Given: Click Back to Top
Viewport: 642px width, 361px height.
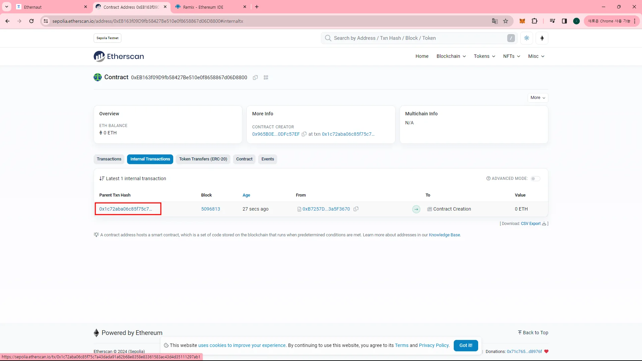Looking at the screenshot, I should point(533,333).
